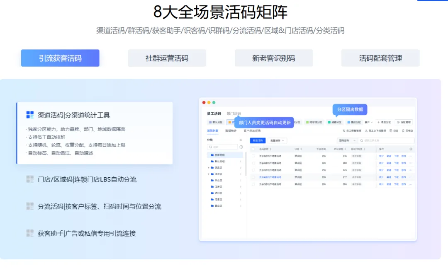Click 统计 in 光谷1店 row
This screenshot has width=448, height=268.
tap(381, 156)
